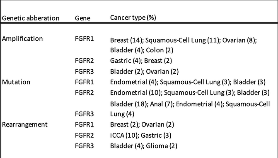Viewport: 278px width, 158px height.
Task: Select FGFR2 cell in Amplification section
Action: tap(84, 61)
